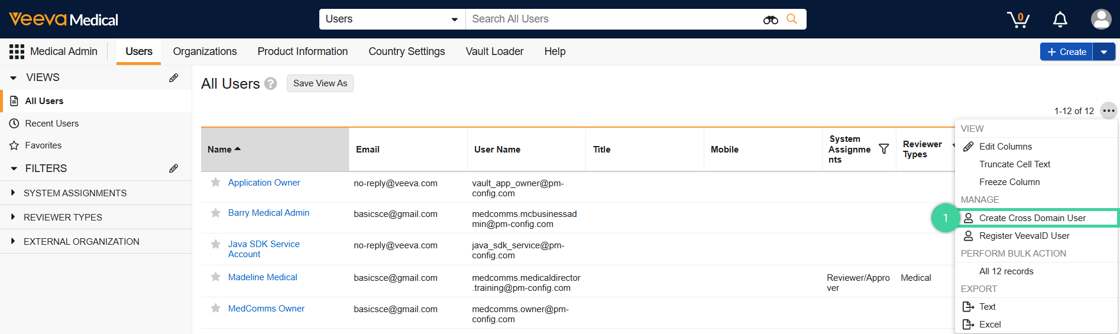
Task: Open the notifications bell
Action: tap(1060, 20)
